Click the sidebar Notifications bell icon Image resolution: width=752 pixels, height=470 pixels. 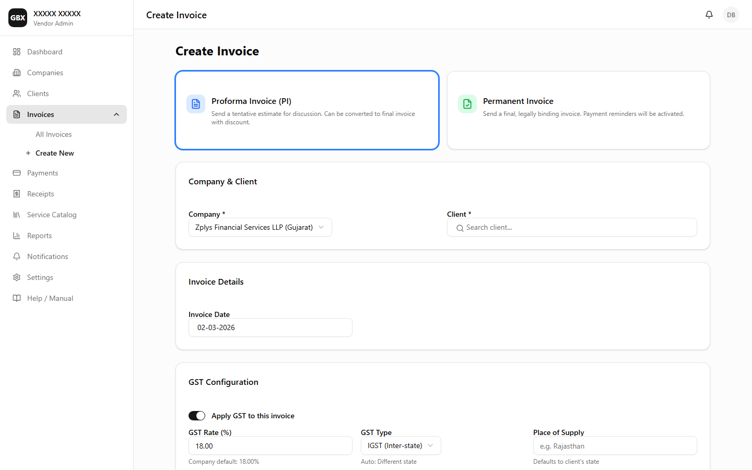pyautogui.click(x=17, y=256)
